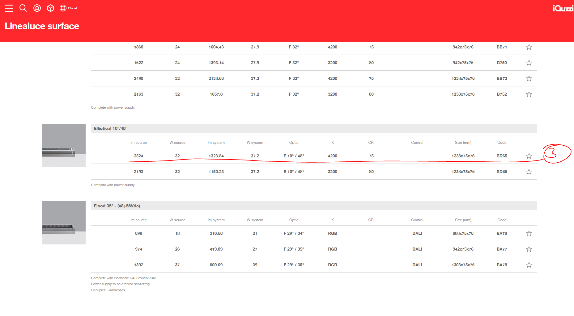Viewport: 574px width, 316px height.
Task: Select the Elliptical 10°/48° section header
Action: (x=110, y=128)
